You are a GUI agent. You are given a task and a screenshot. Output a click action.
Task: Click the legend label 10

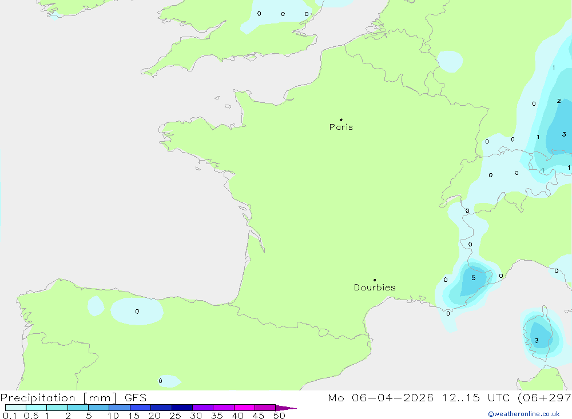pyautogui.click(x=113, y=416)
